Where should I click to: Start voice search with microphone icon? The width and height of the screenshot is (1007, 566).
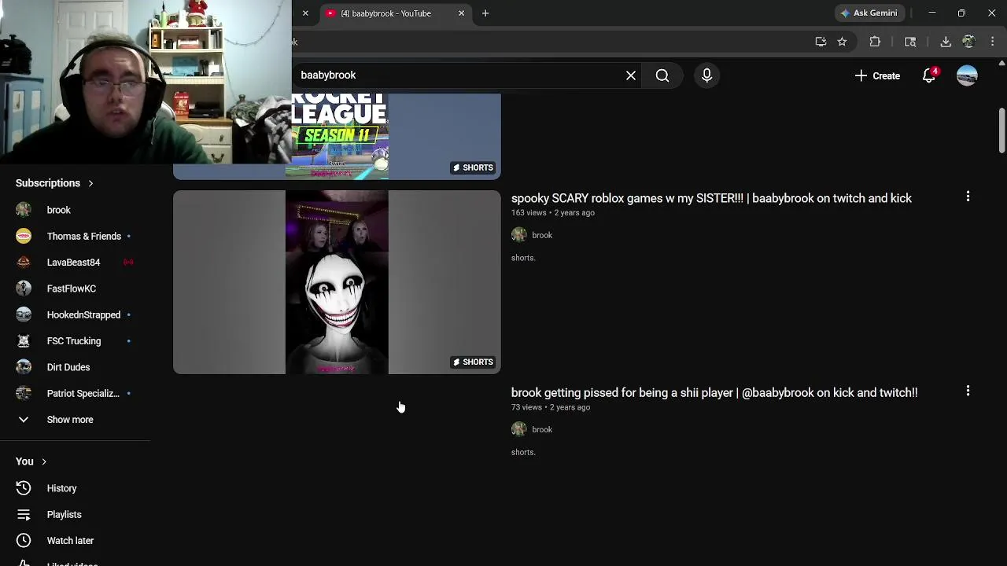coord(706,75)
